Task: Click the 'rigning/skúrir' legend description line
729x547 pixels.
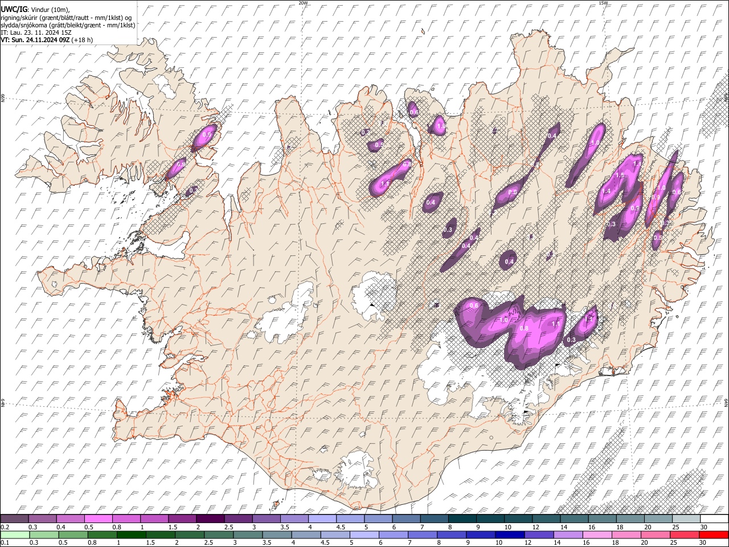Action: click(x=66, y=17)
